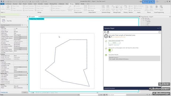The image size is (171, 96).
Task: Switch to the Add-Ins tab
Action: [77, 4]
